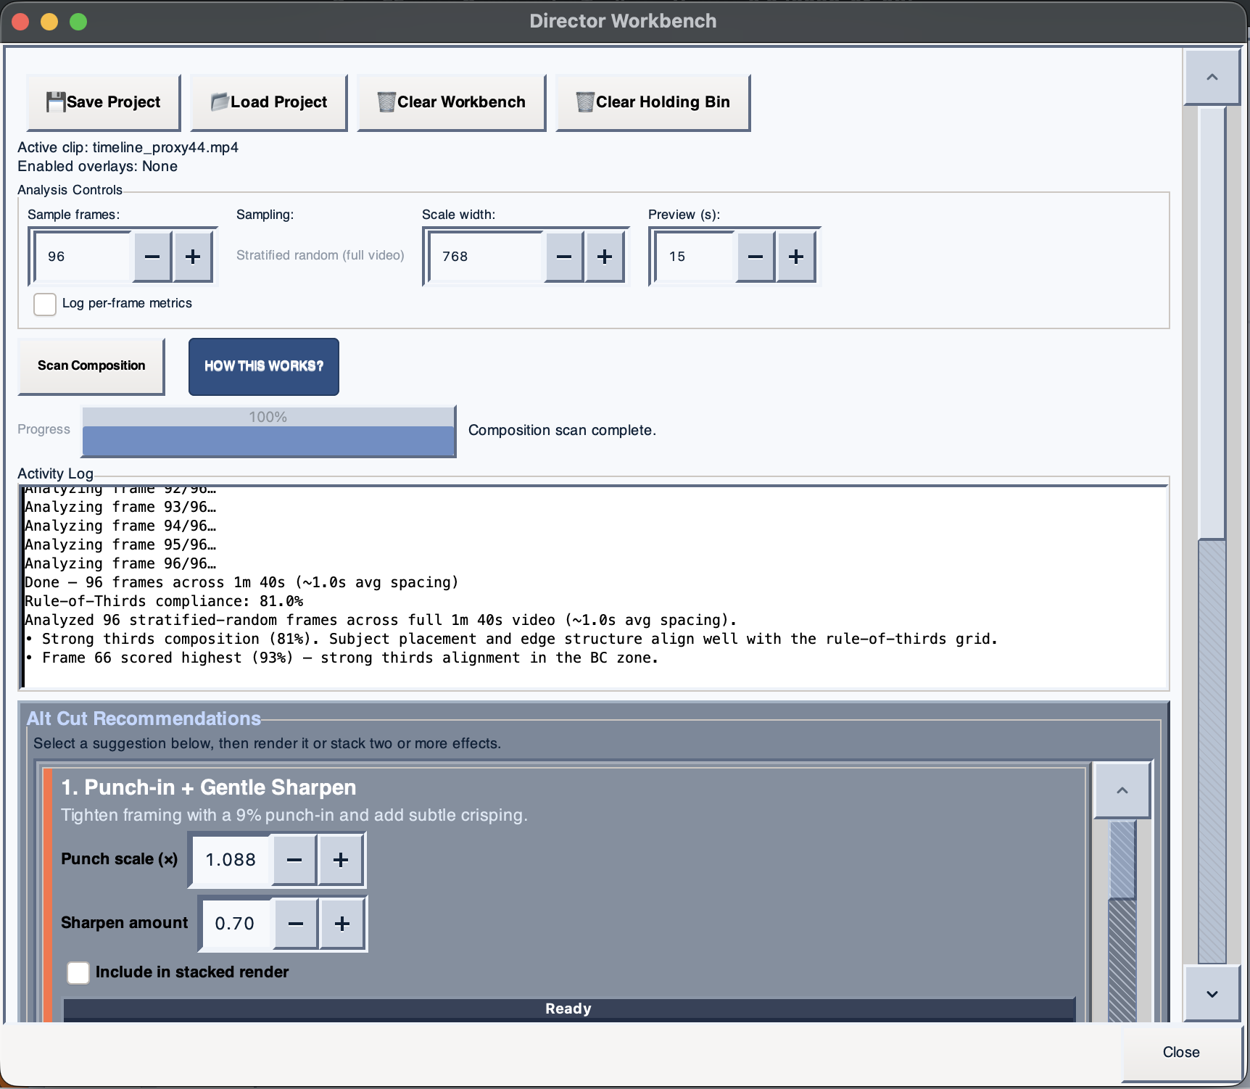1250x1089 pixels.
Task: Click the Save Project button
Action: pos(104,102)
